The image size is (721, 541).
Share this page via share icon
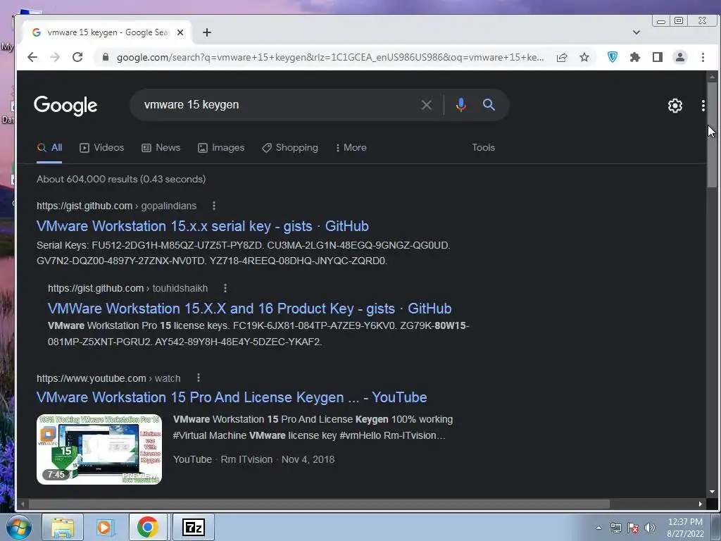point(561,57)
